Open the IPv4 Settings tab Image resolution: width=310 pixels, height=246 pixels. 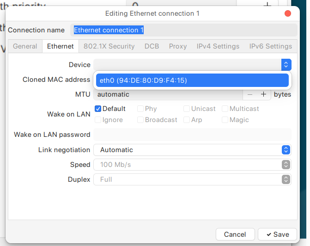coord(218,46)
